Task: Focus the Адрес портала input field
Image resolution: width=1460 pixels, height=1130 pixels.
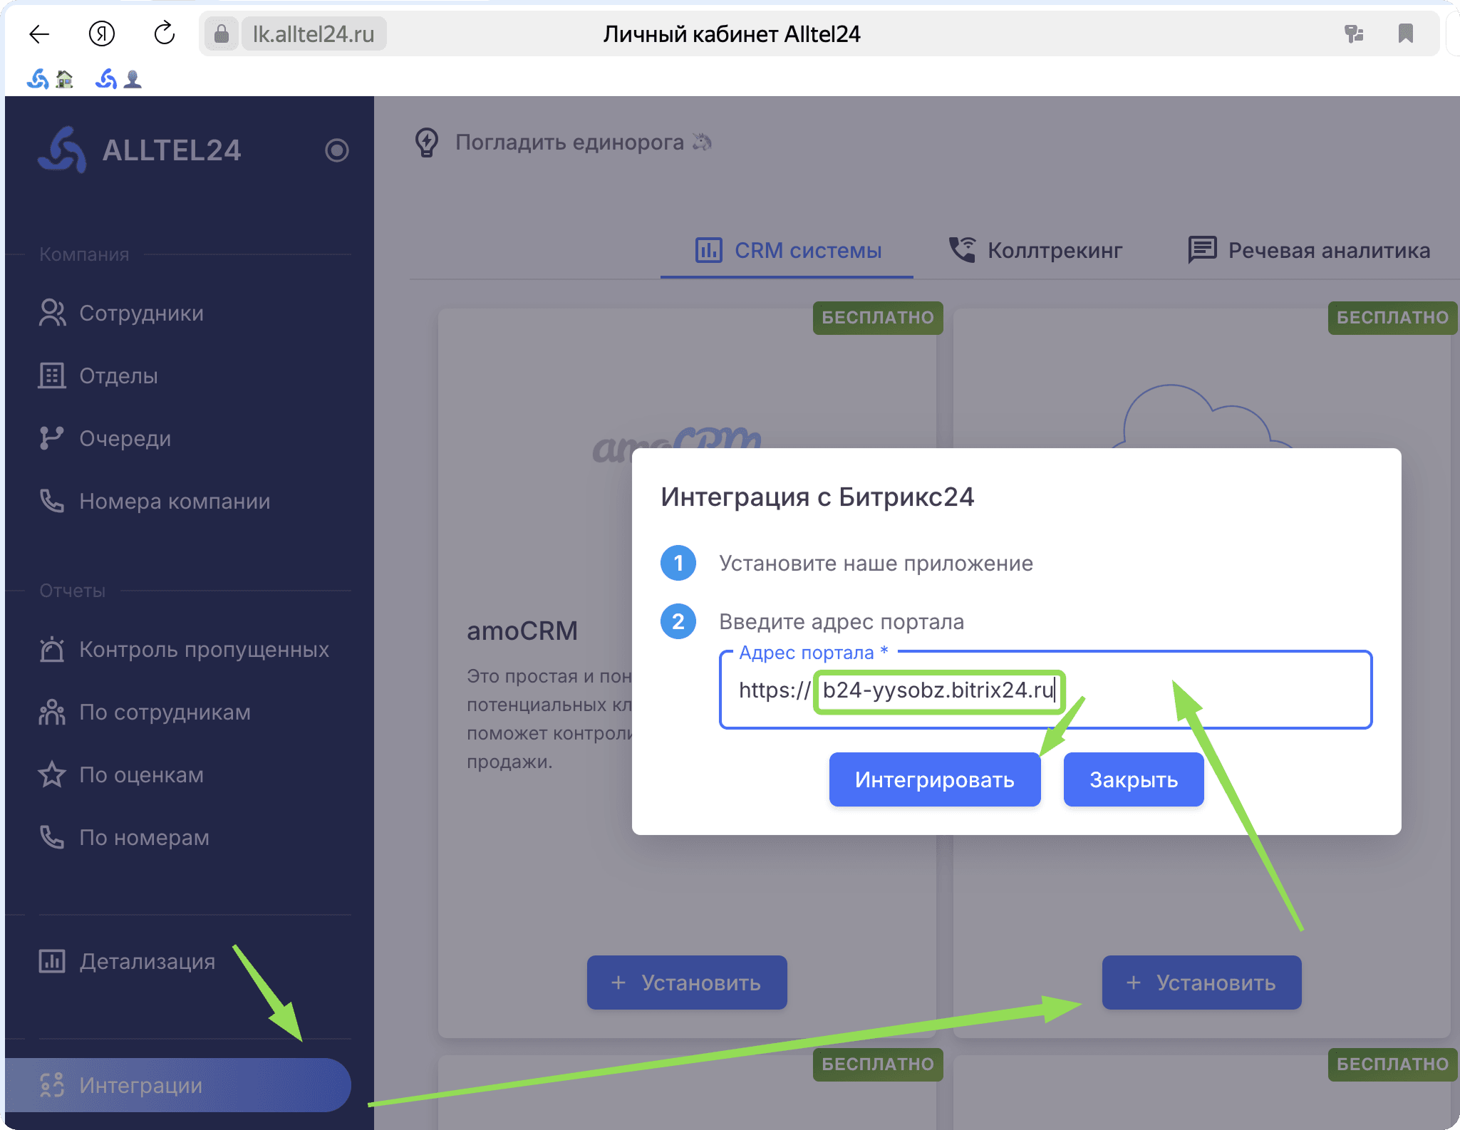Action: click(1045, 690)
